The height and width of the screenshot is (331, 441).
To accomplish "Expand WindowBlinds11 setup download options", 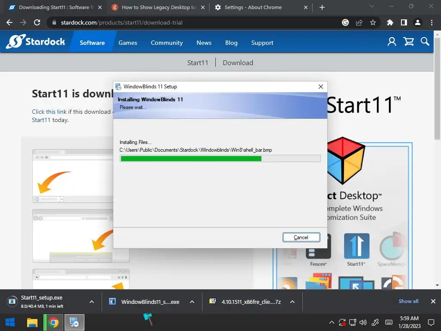I will tap(192, 302).
